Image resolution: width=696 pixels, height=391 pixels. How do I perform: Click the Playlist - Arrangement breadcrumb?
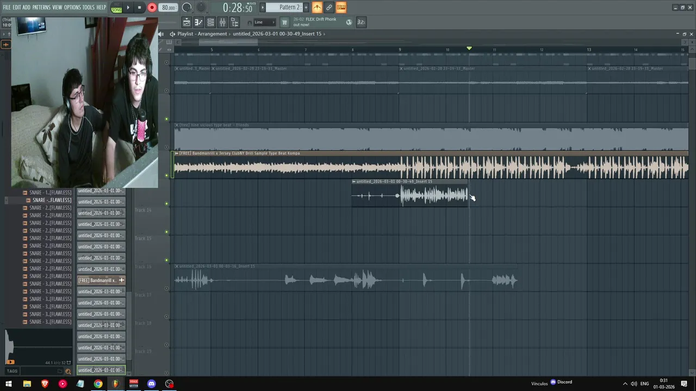point(202,34)
